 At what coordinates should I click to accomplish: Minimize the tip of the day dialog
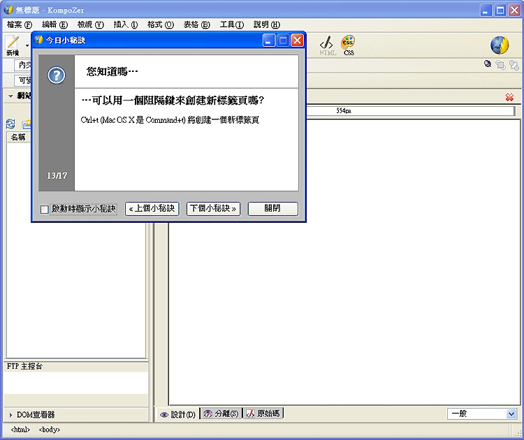click(269, 41)
